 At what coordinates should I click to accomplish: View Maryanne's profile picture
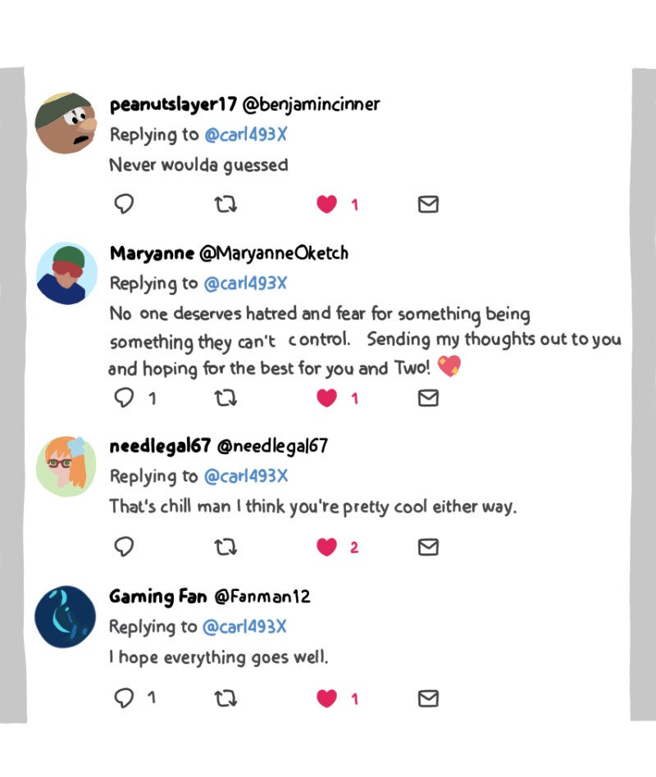61,273
